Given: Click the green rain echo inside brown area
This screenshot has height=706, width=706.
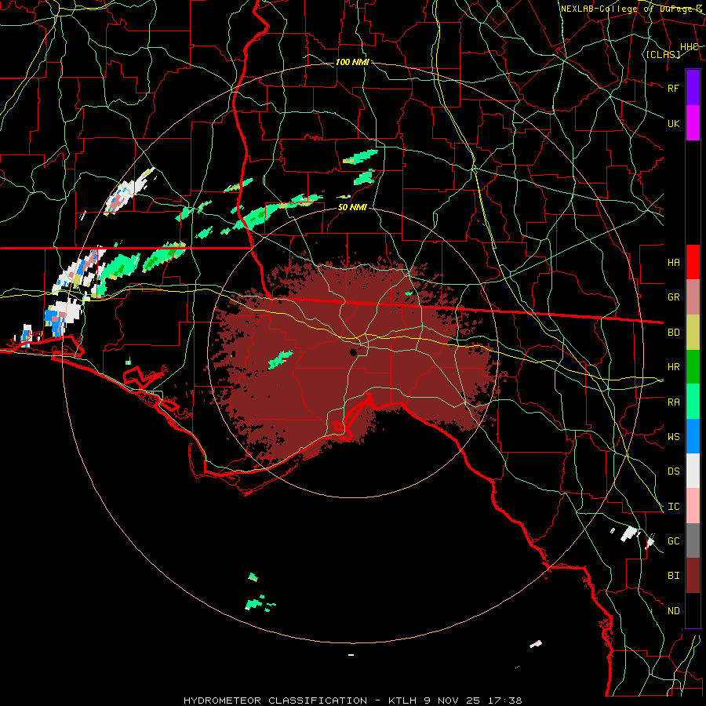Looking at the screenshot, I should click(280, 360).
